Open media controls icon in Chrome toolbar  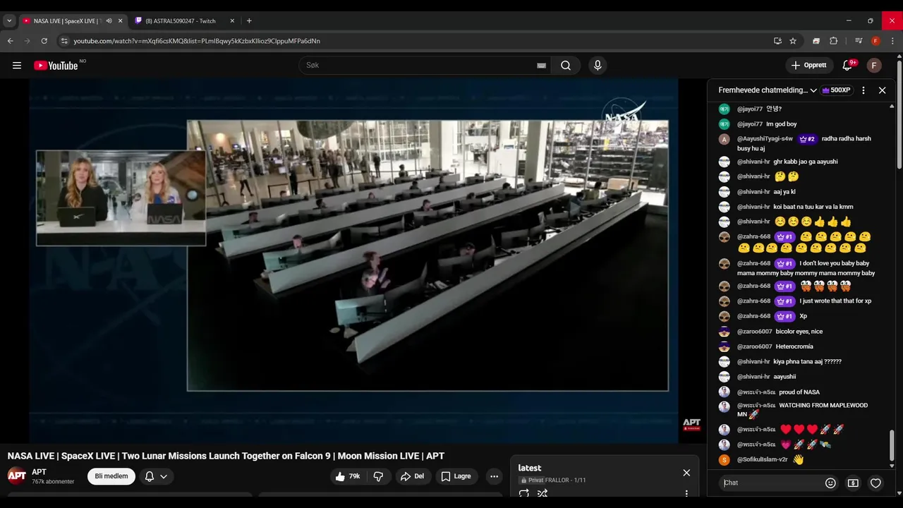(859, 41)
